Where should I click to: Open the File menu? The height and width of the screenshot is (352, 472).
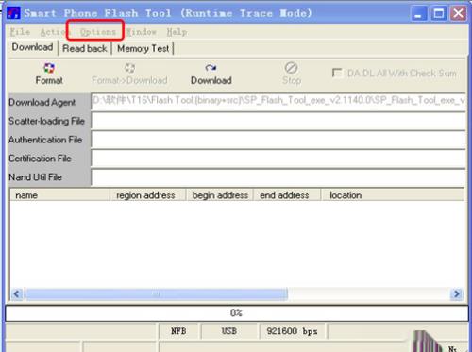[x=20, y=32]
